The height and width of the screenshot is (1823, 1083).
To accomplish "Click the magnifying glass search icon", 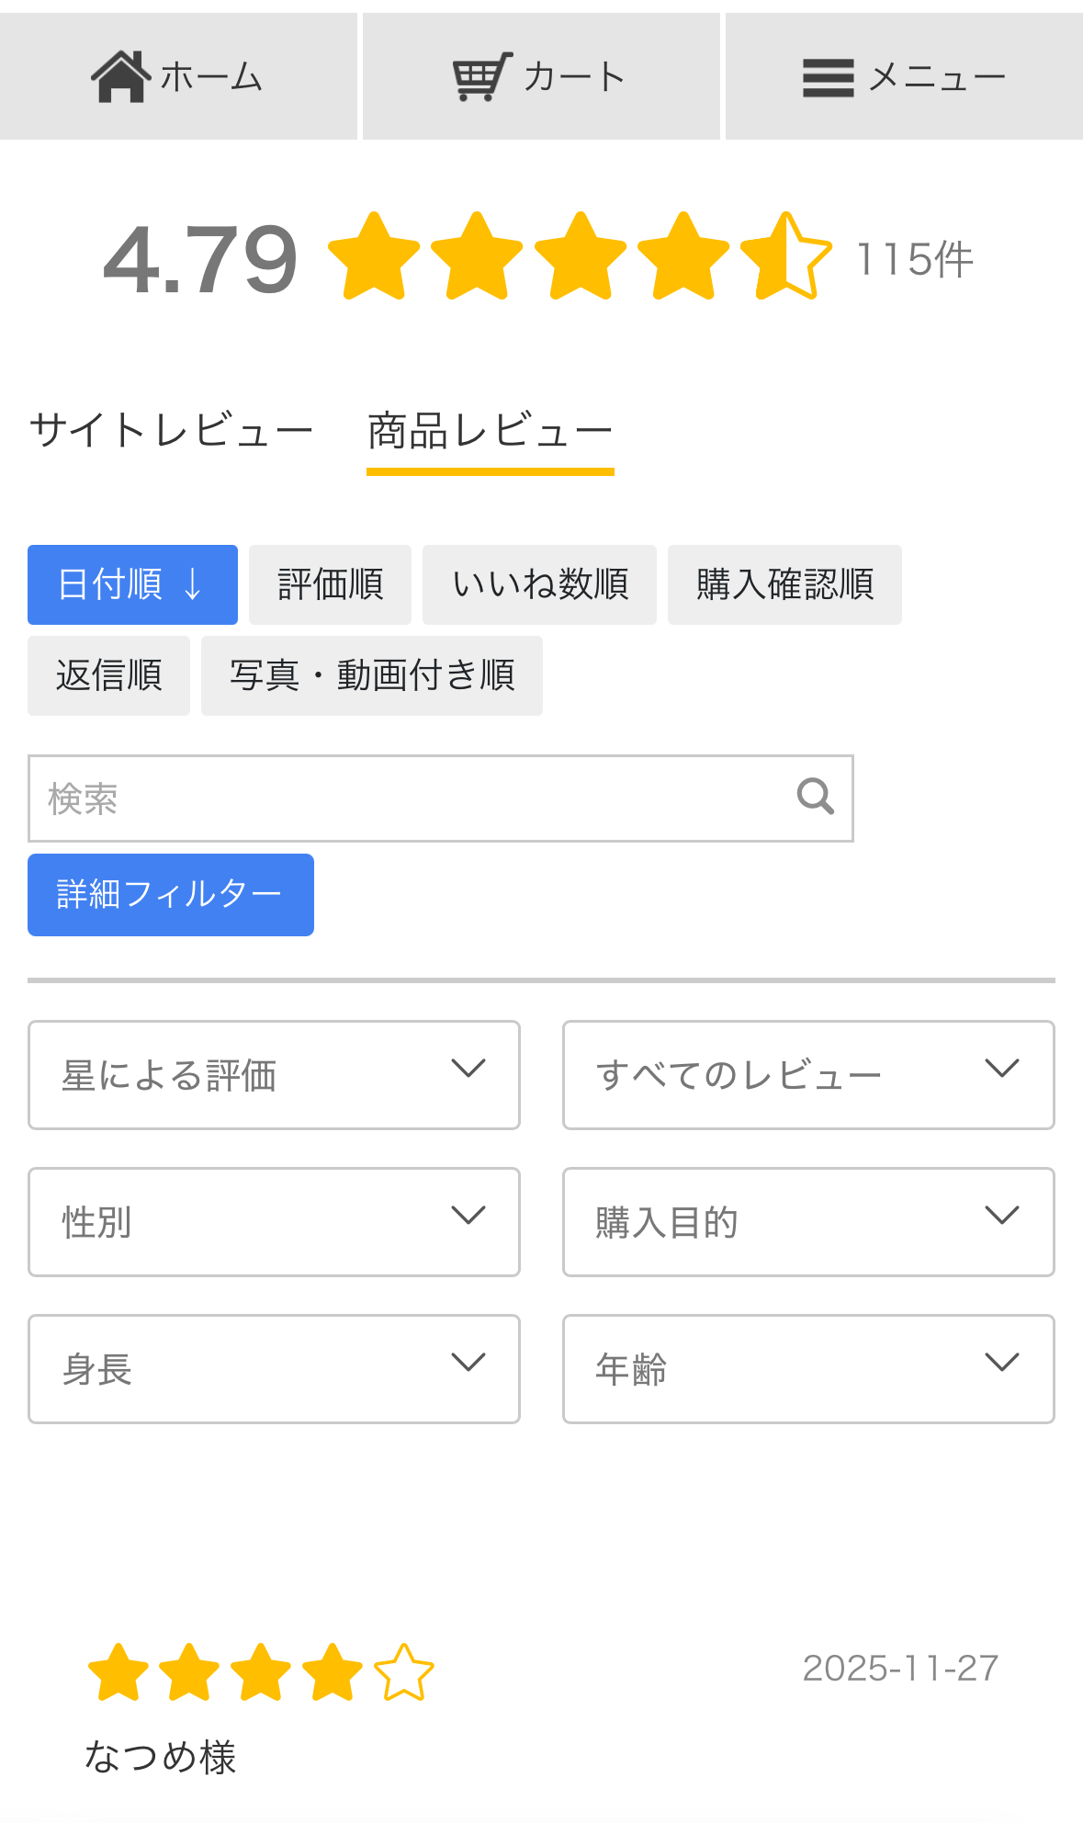I will click(x=815, y=797).
